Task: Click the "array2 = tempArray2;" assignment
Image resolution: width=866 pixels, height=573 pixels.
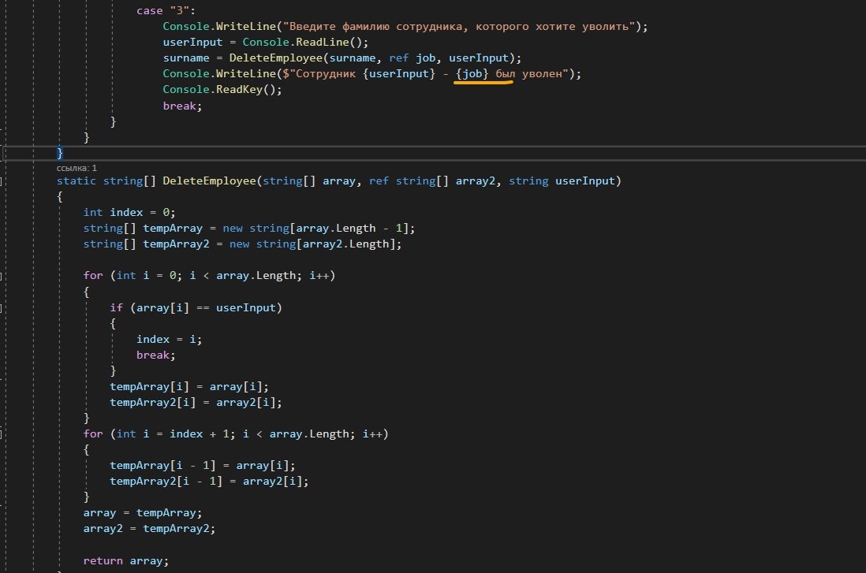Action: click(149, 529)
